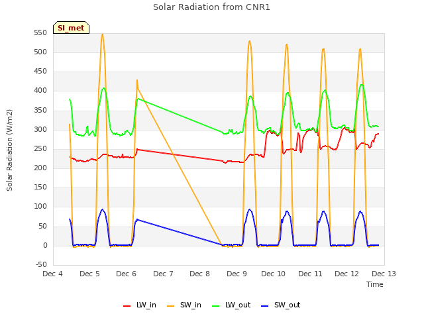Click the Dec 11 x-axis label
424x318 pixels.
(x=310, y=274)
